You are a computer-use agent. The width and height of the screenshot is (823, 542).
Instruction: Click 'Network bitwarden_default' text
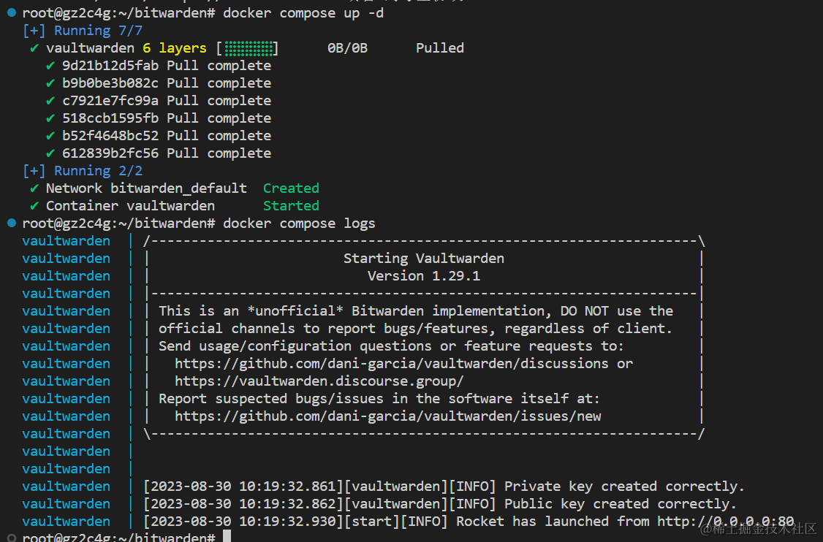(146, 188)
